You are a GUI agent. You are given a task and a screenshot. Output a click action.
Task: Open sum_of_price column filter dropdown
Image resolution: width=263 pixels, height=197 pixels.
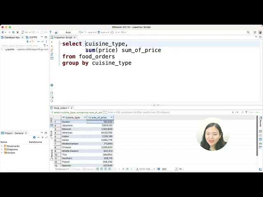[x=112, y=117]
